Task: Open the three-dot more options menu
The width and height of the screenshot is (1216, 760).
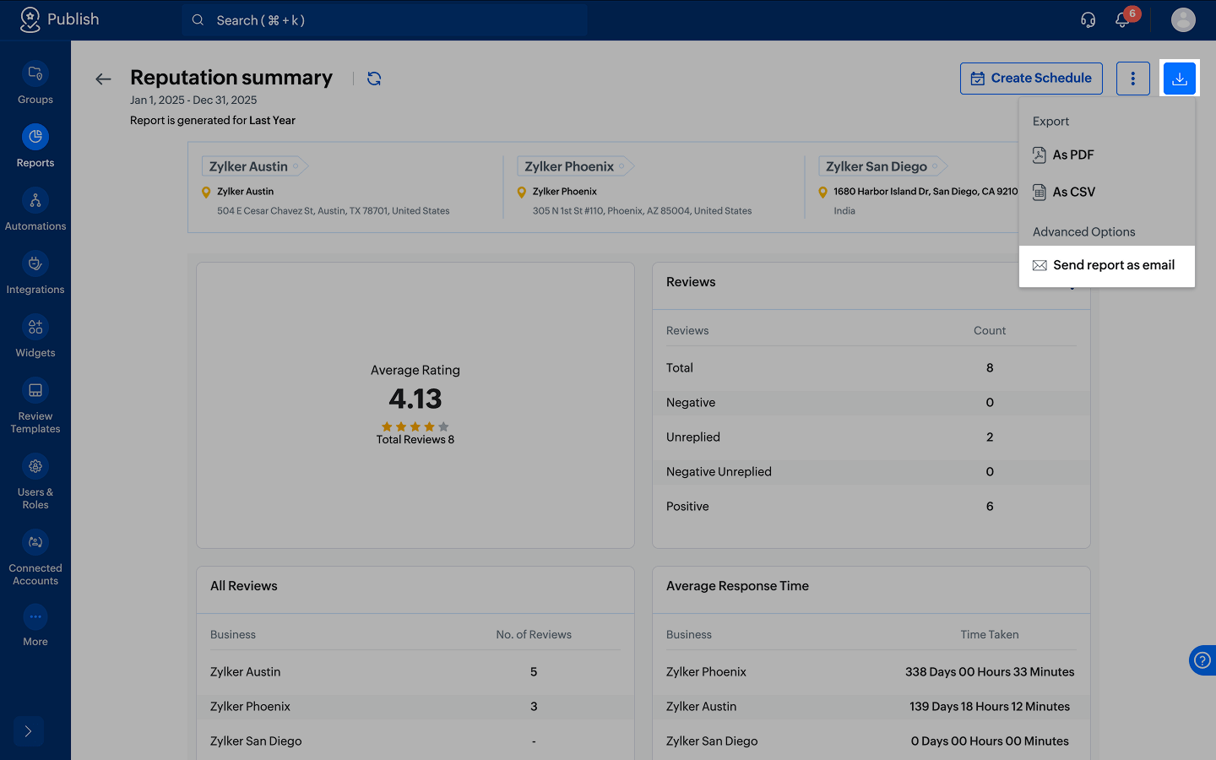Action: pyautogui.click(x=1133, y=79)
